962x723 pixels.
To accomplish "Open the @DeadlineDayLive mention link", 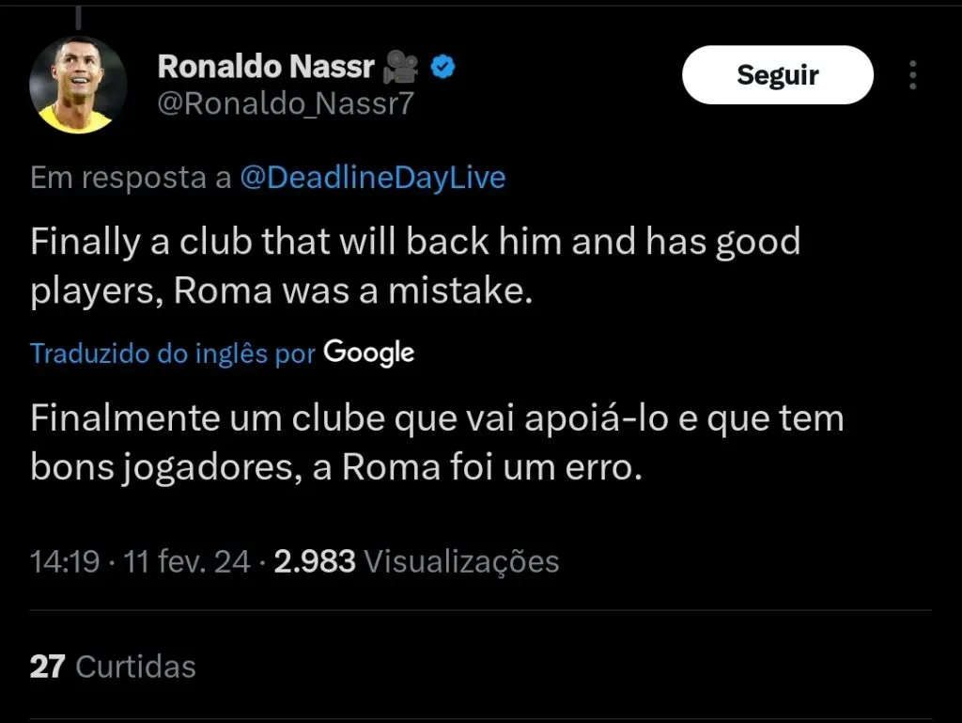I will click(373, 178).
